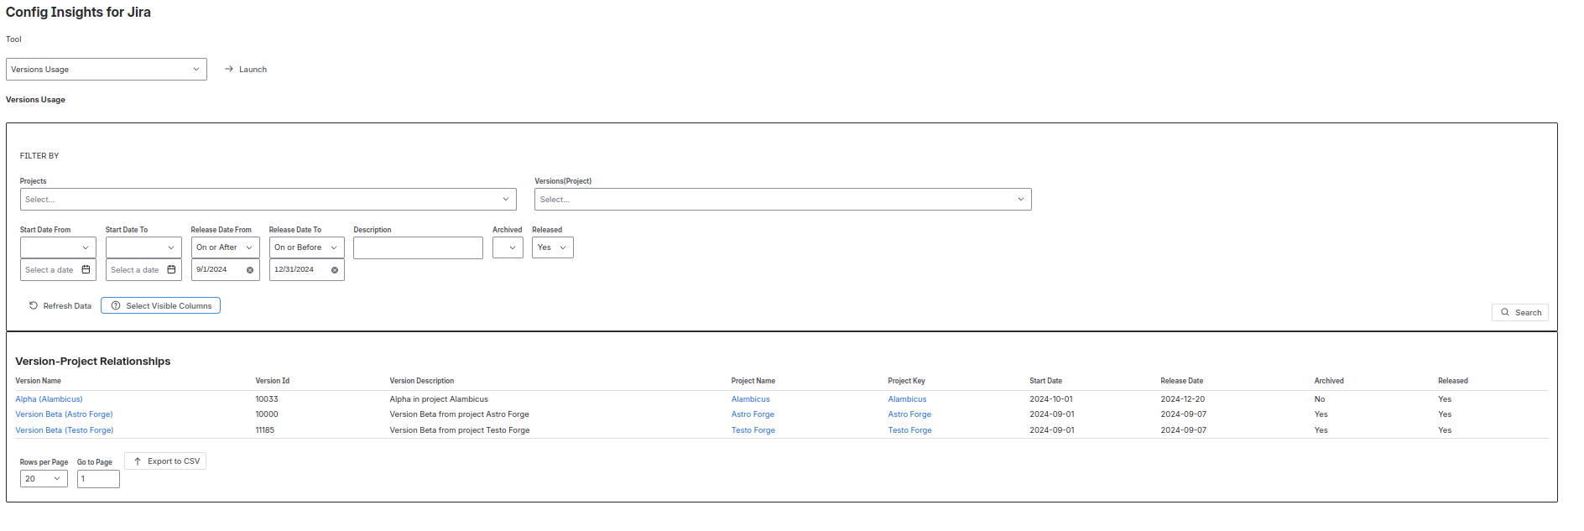Image resolution: width=1584 pixels, height=531 pixels.
Task: Open the Versions(Project) select dropdown
Action: [x=783, y=200]
